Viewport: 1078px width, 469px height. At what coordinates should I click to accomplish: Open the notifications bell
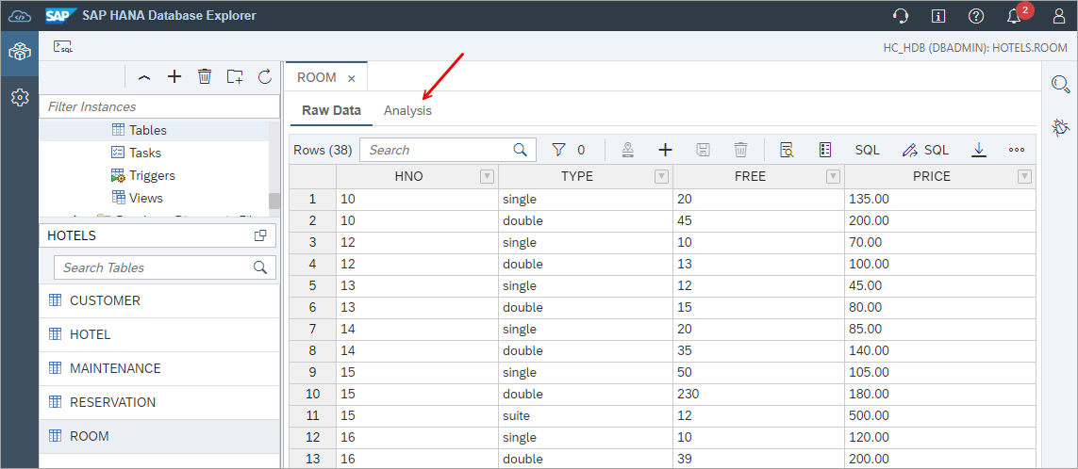pyautogui.click(x=1013, y=16)
